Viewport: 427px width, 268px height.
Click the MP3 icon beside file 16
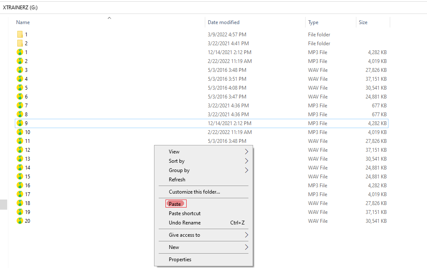[x=19, y=185]
